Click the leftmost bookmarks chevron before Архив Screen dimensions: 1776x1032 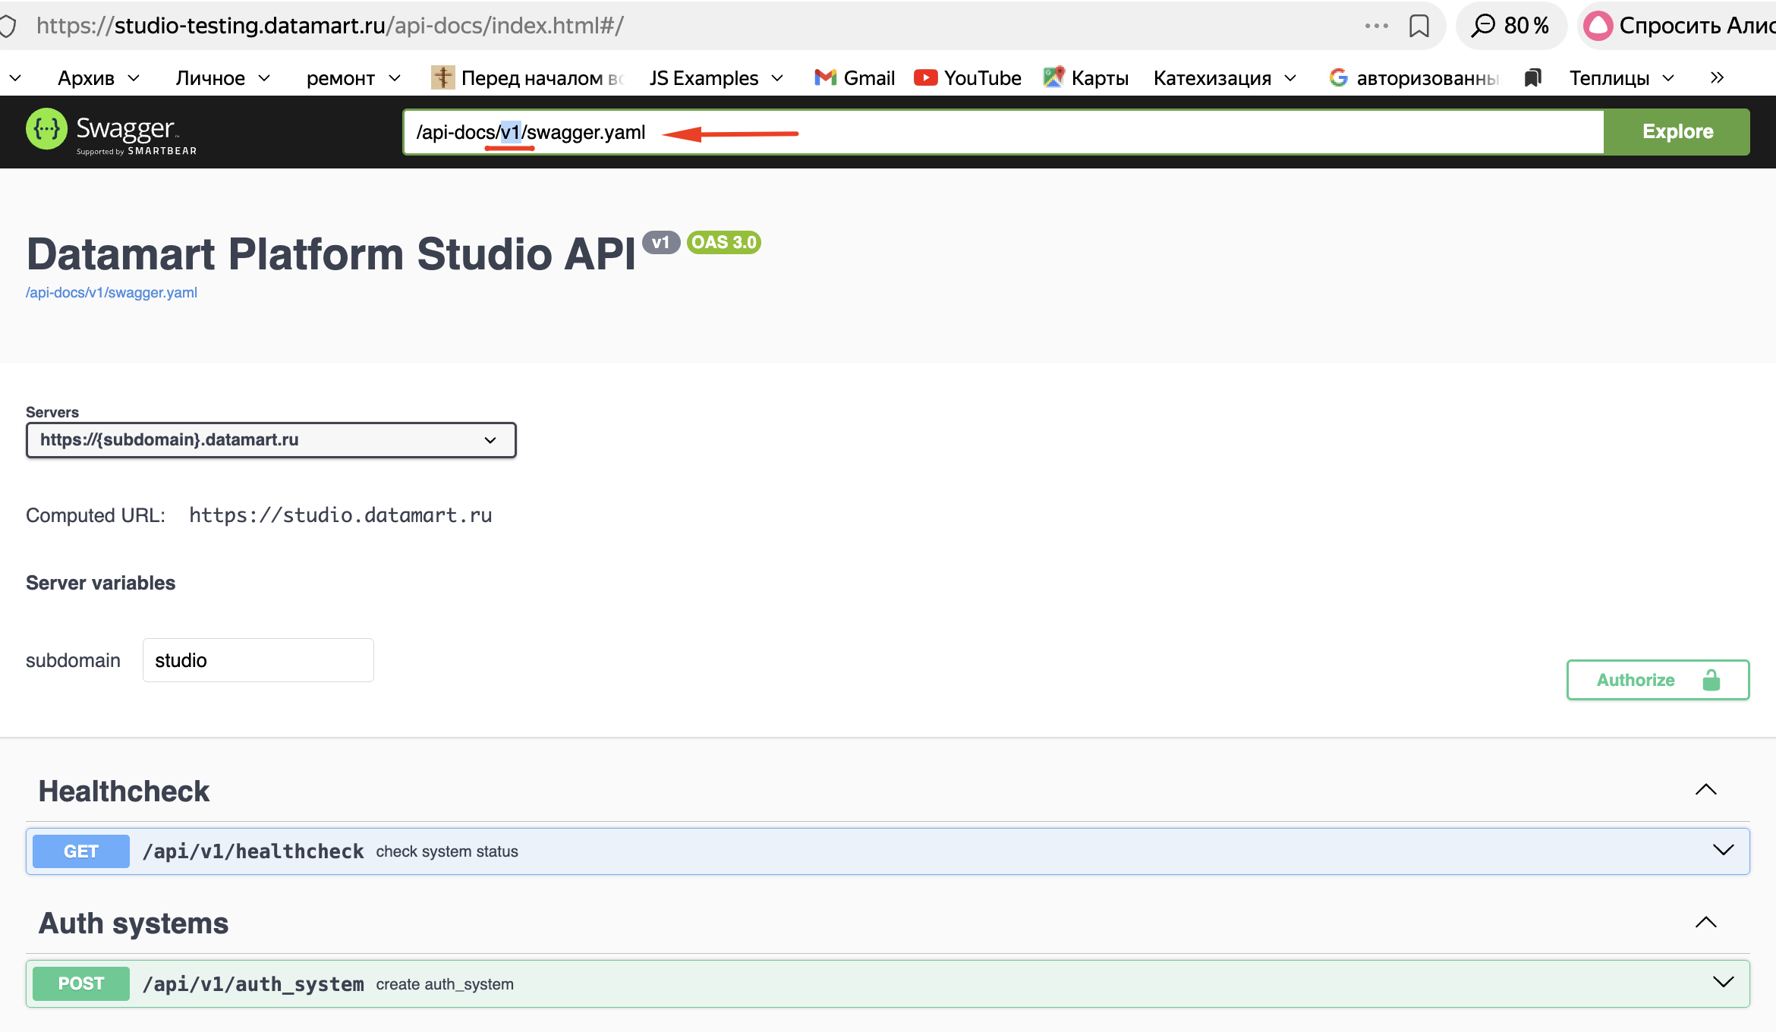[x=15, y=78]
